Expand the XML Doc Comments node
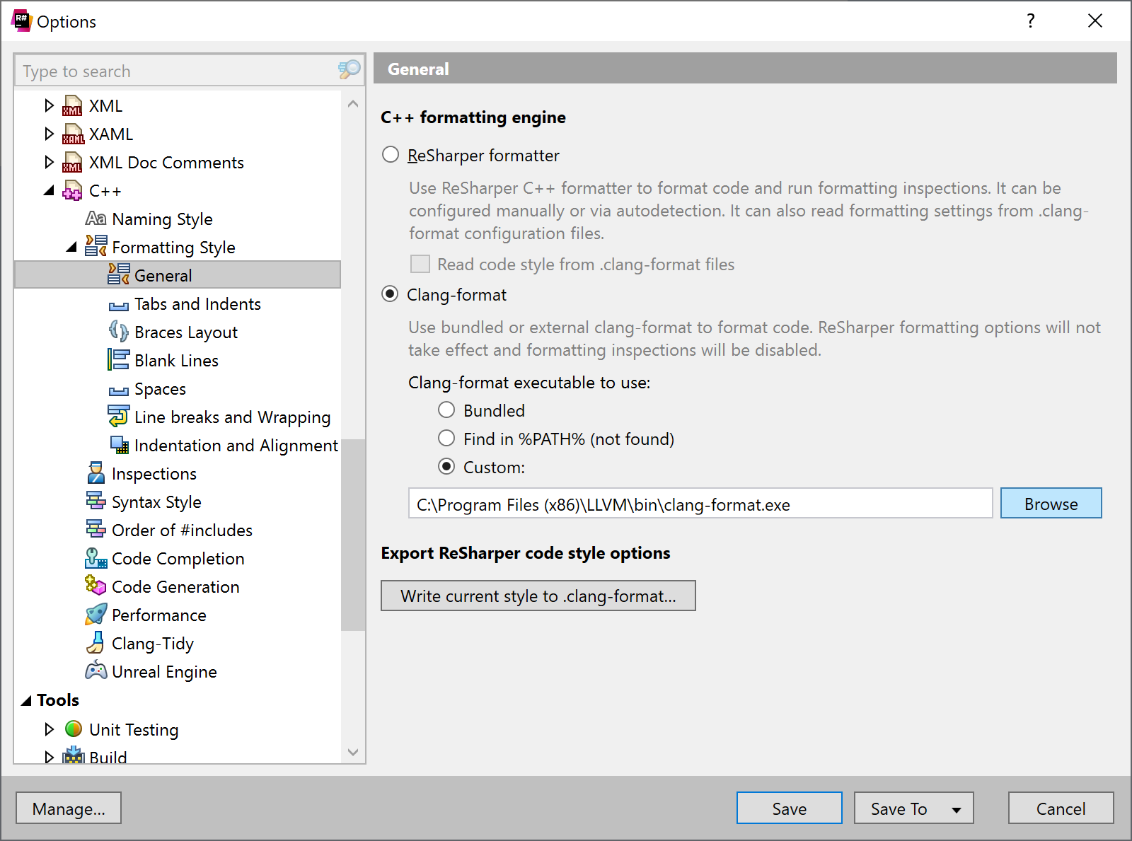 [x=49, y=162]
